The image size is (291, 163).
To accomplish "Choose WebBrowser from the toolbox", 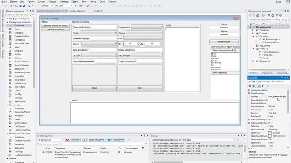I will pos(20,101).
